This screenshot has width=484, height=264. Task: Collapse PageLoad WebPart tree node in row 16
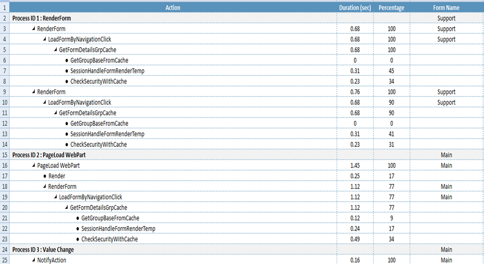33,166
